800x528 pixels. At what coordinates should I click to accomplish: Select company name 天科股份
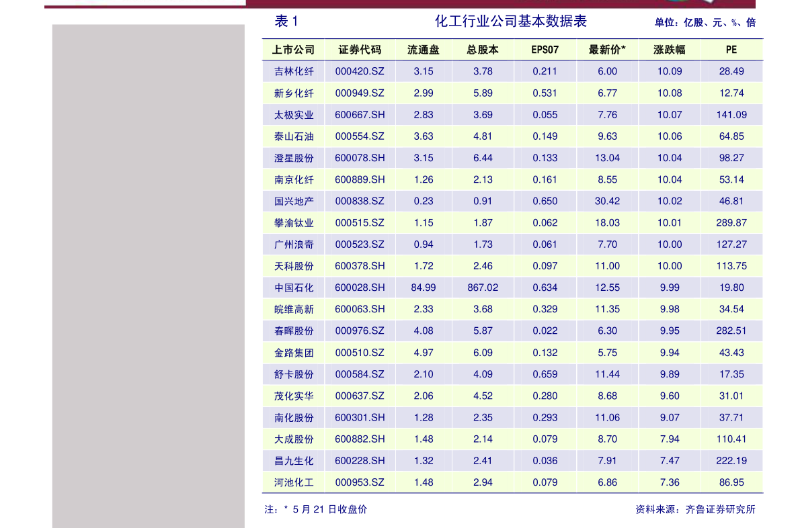(x=293, y=266)
